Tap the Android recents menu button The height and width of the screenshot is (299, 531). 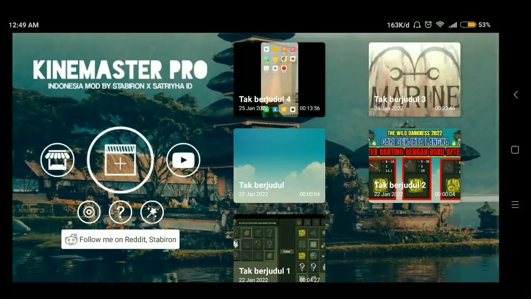515,205
